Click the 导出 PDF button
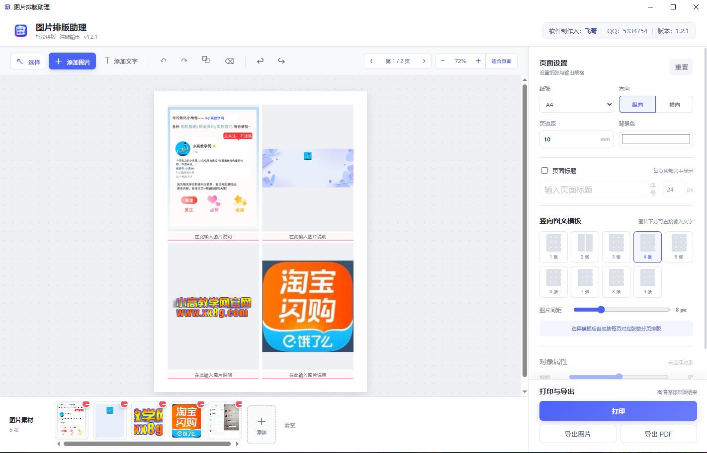Viewport: 707px width, 453px height. click(x=658, y=434)
